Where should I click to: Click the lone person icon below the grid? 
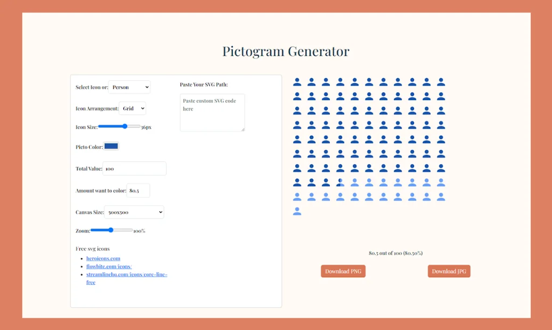click(297, 211)
